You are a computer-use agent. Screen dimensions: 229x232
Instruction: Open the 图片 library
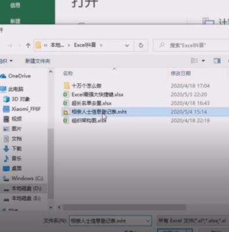(13, 129)
